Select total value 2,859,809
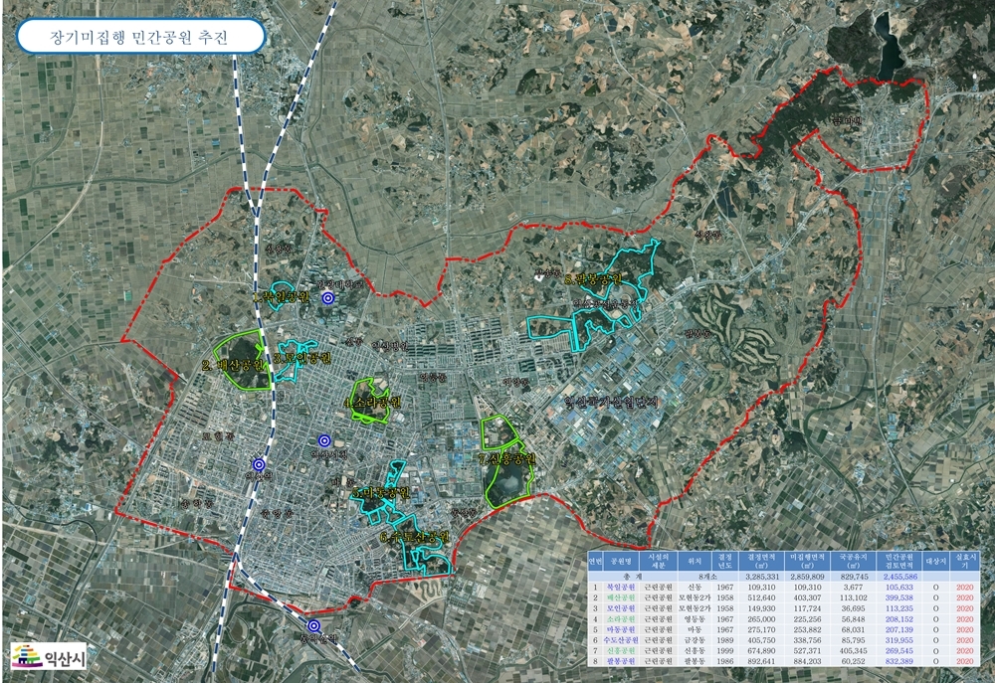The height and width of the screenshot is (683, 995). pyautogui.click(x=807, y=577)
